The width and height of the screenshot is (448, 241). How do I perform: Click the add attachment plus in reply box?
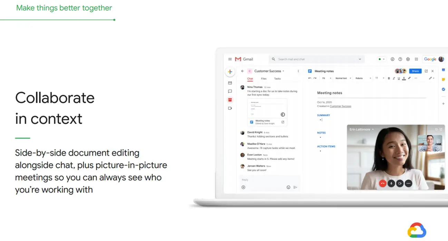243,187
